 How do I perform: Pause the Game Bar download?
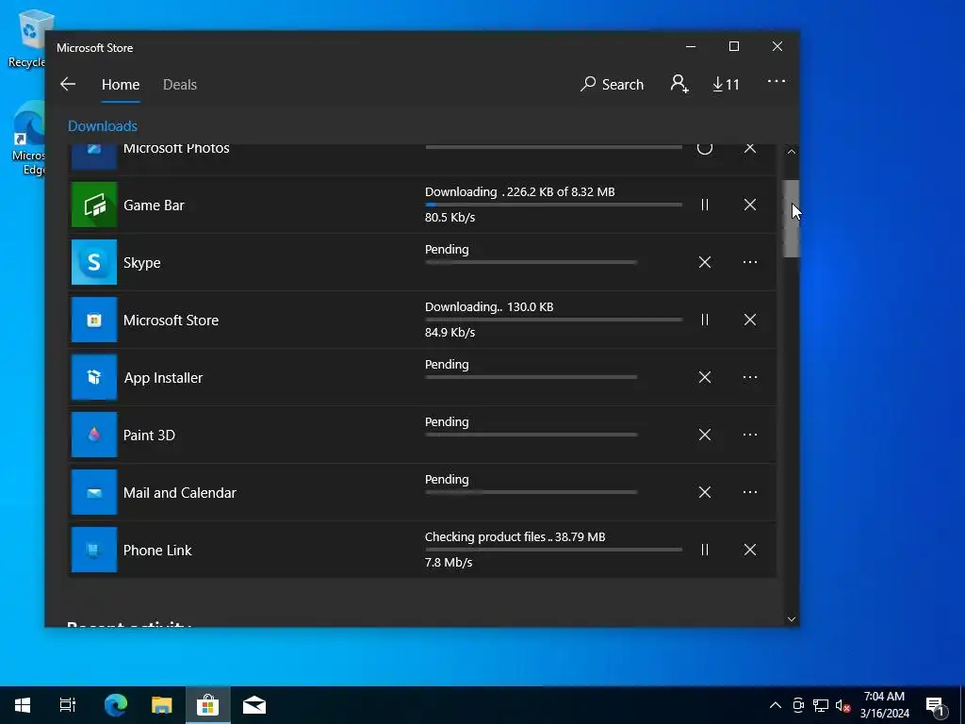point(705,205)
